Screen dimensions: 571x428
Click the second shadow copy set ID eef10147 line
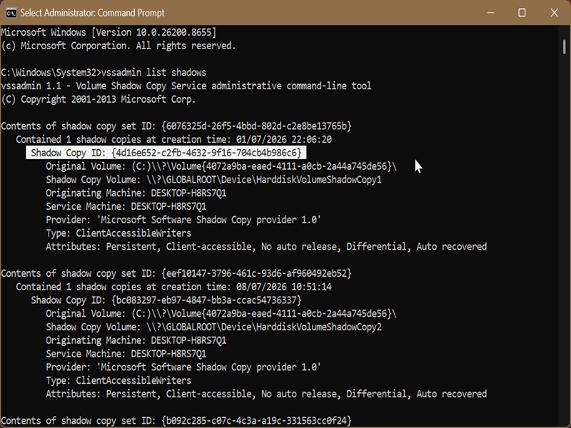pyautogui.click(x=176, y=273)
